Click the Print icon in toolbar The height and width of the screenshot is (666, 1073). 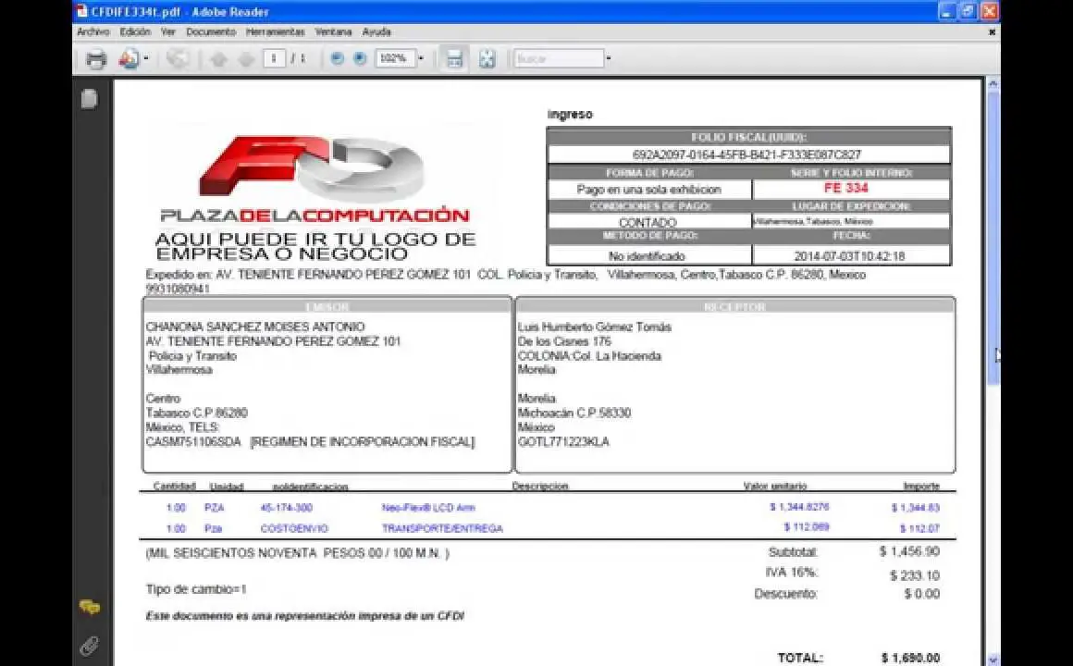pos(95,59)
